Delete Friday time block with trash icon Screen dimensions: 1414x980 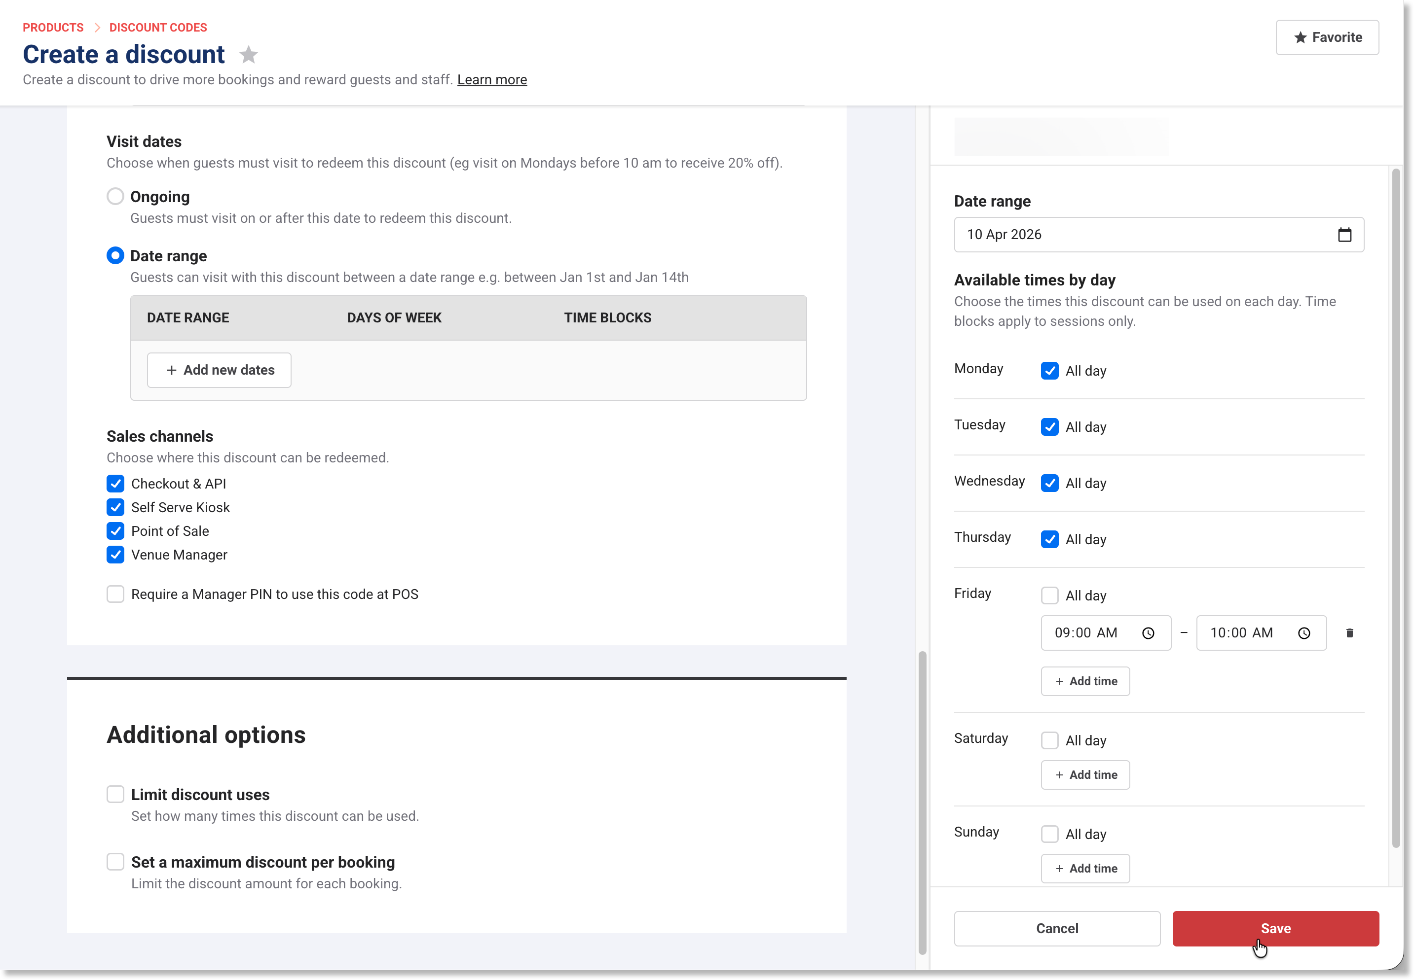pyautogui.click(x=1349, y=633)
